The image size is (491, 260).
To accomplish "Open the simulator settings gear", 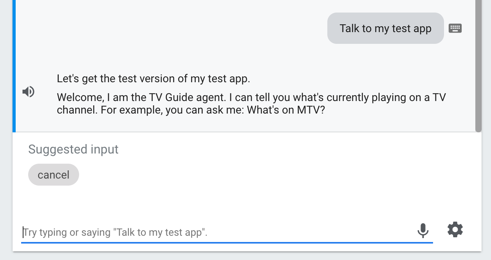I will pyautogui.click(x=455, y=229).
